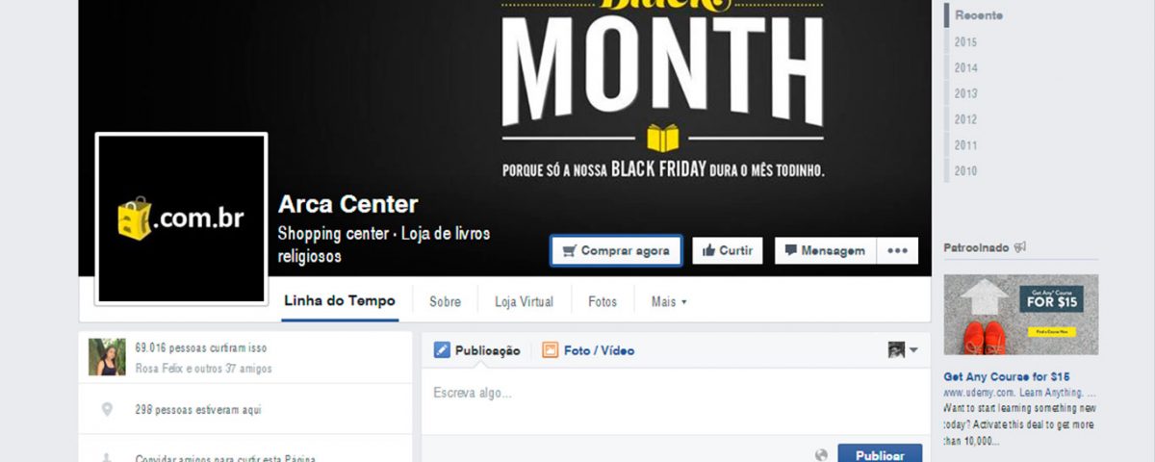Jump to 2013 in the timeline

pos(965,93)
